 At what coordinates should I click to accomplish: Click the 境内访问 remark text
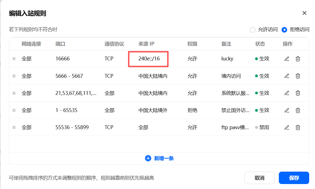point(231,76)
